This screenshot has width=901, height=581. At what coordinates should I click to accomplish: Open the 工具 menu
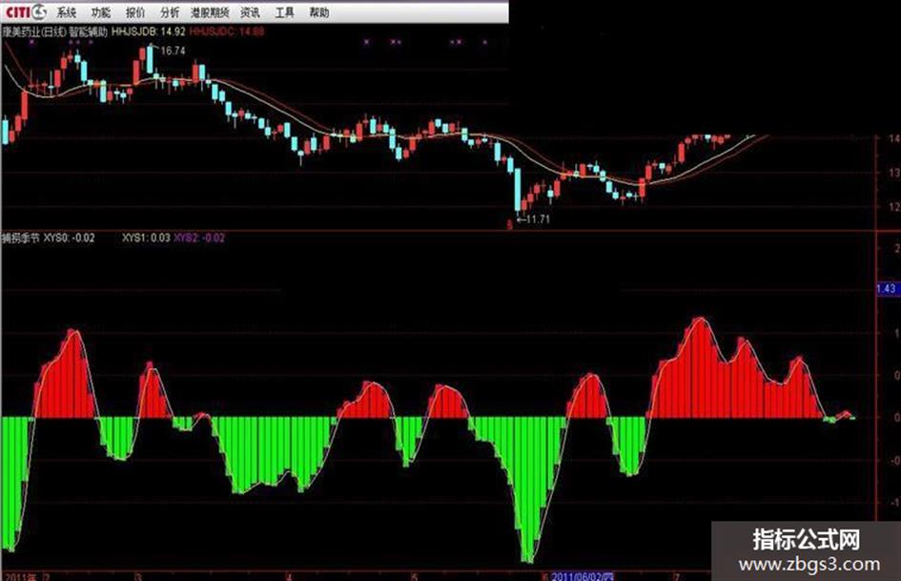[x=284, y=12]
